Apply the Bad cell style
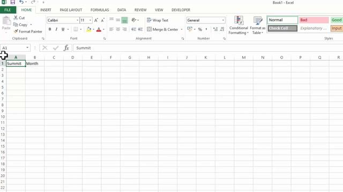The width and height of the screenshot is (343, 192). pos(314,20)
